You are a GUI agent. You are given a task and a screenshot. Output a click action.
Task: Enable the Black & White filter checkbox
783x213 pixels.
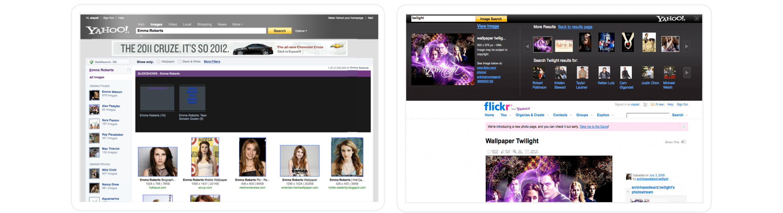(180, 62)
